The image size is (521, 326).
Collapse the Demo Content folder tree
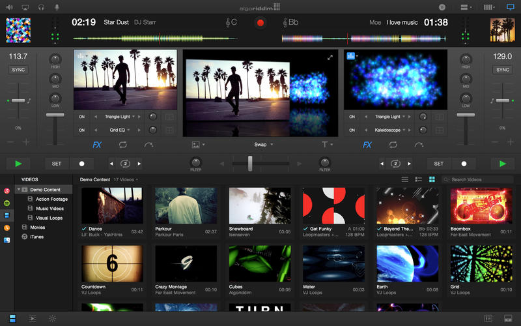point(19,190)
